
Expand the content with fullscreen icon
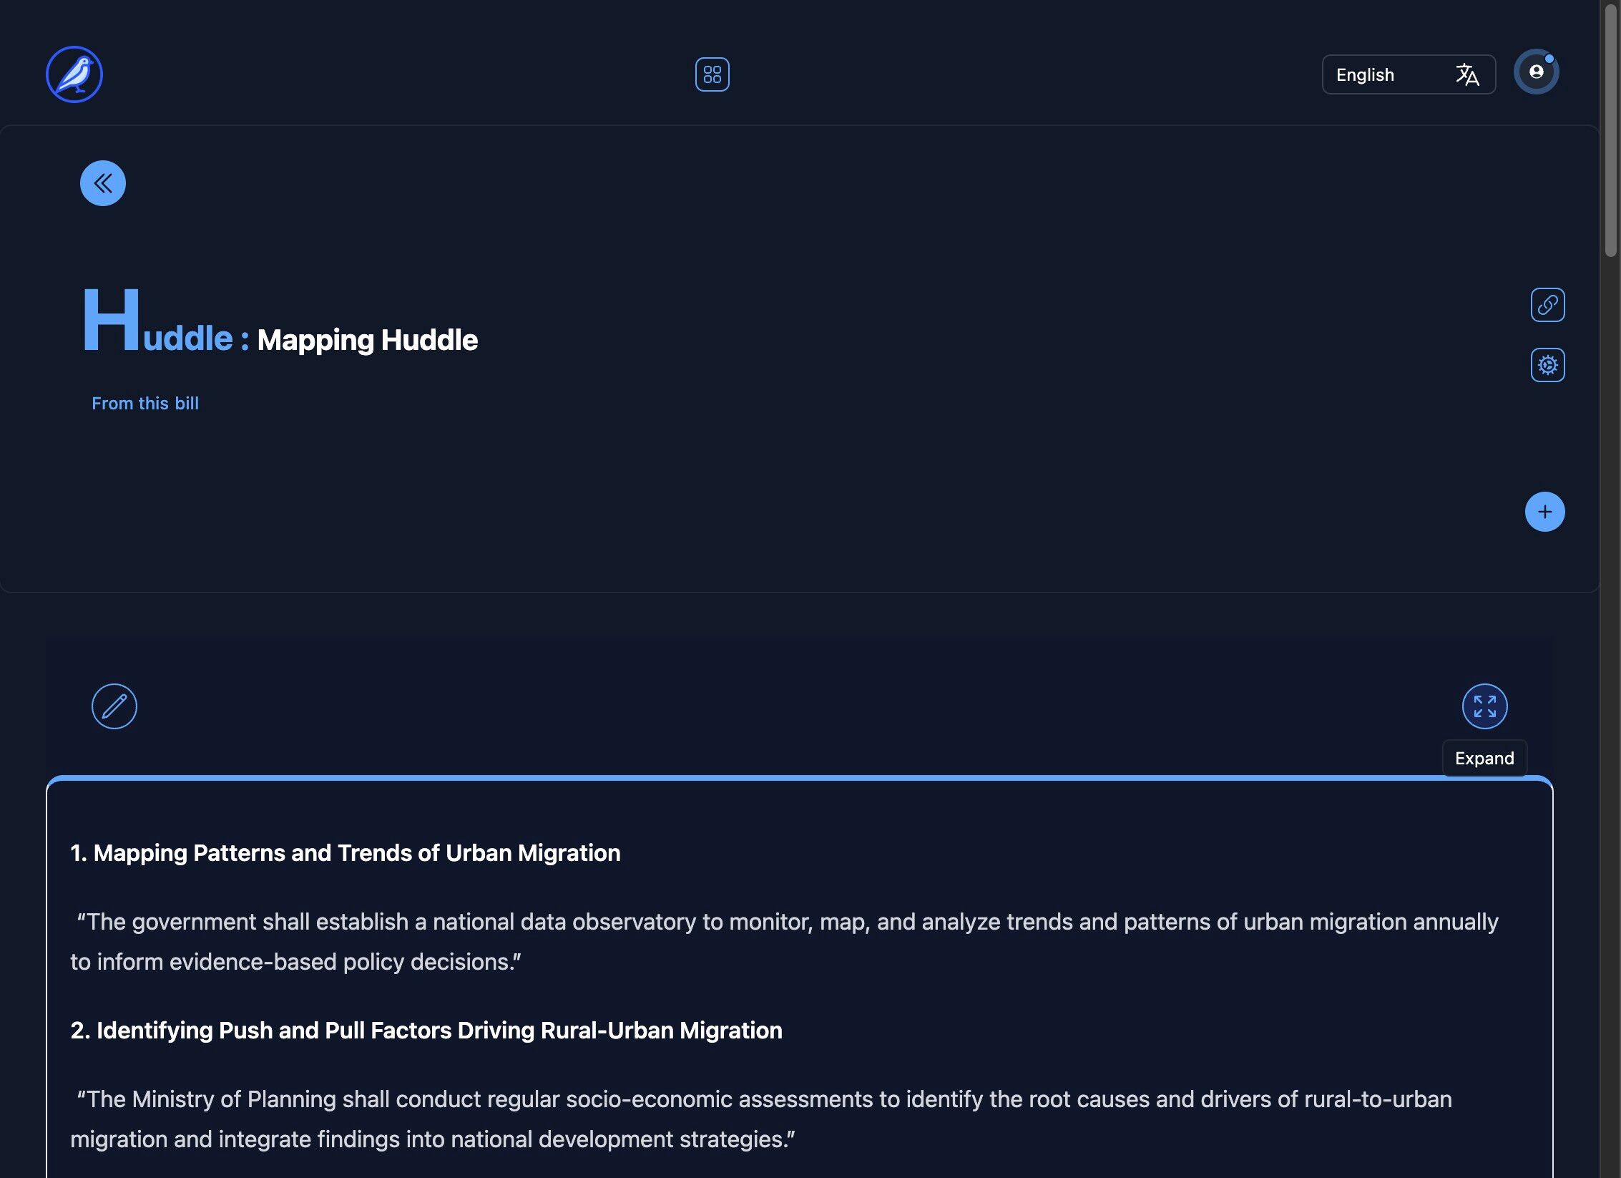point(1484,706)
